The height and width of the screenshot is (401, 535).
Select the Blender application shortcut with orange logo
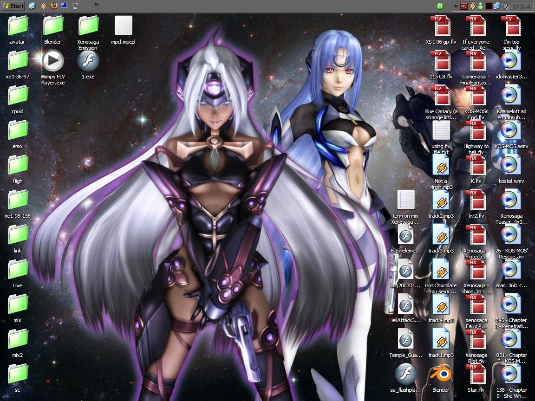tap(441, 378)
